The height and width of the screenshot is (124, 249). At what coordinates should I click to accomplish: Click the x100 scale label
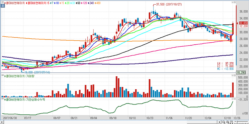pyautogui.click(x=245, y=113)
